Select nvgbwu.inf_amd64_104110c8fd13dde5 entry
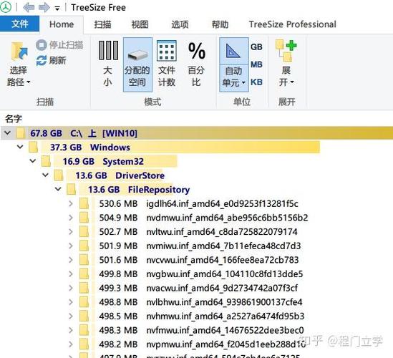 click(x=225, y=274)
